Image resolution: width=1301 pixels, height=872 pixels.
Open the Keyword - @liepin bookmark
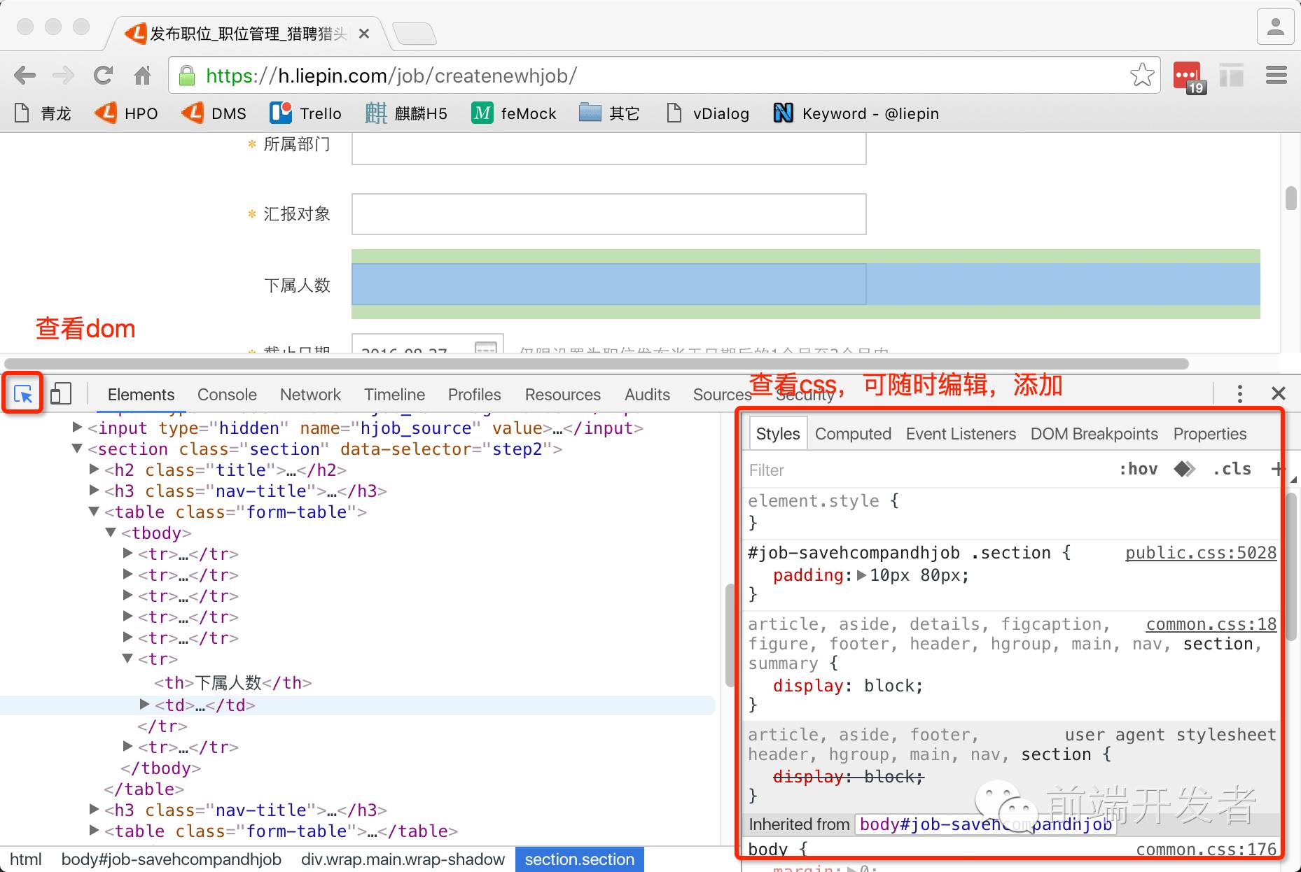[856, 113]
